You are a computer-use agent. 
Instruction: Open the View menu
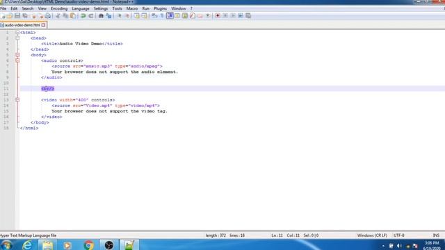[x=42, y=9]
